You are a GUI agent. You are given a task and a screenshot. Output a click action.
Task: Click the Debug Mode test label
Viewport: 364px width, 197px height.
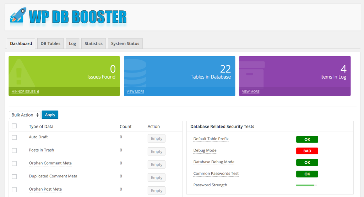[x=205, y=150]
